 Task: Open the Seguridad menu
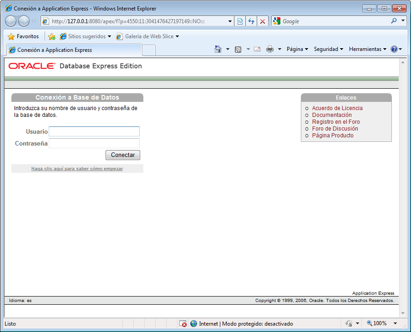(329, 49)
